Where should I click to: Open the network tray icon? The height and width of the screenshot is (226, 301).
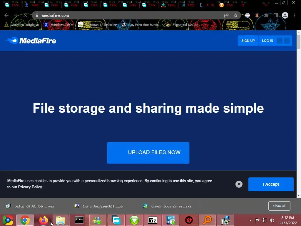click(265, 220)
